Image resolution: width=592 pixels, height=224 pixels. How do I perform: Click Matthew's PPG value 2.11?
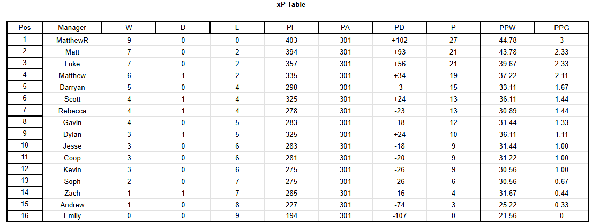point(561,75)
